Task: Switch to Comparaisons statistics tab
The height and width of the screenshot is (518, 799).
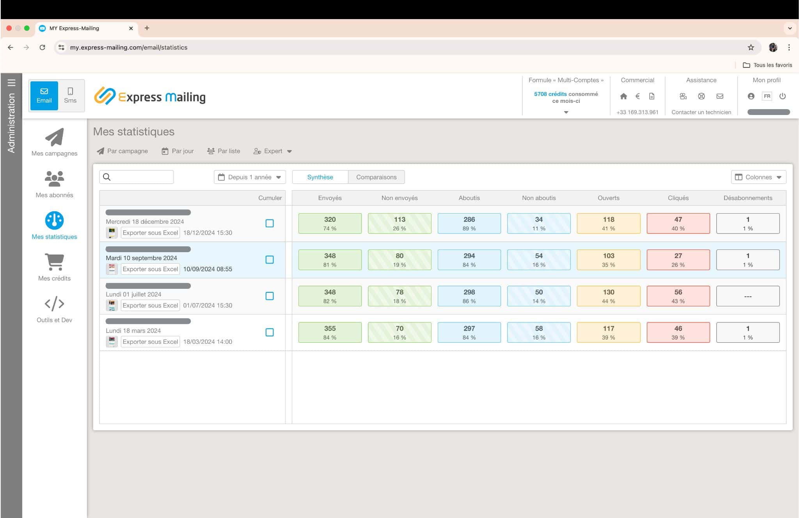Action: (376, 177)
